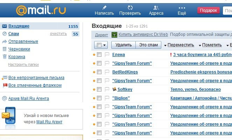Click the Это спам button

[148, 45]
